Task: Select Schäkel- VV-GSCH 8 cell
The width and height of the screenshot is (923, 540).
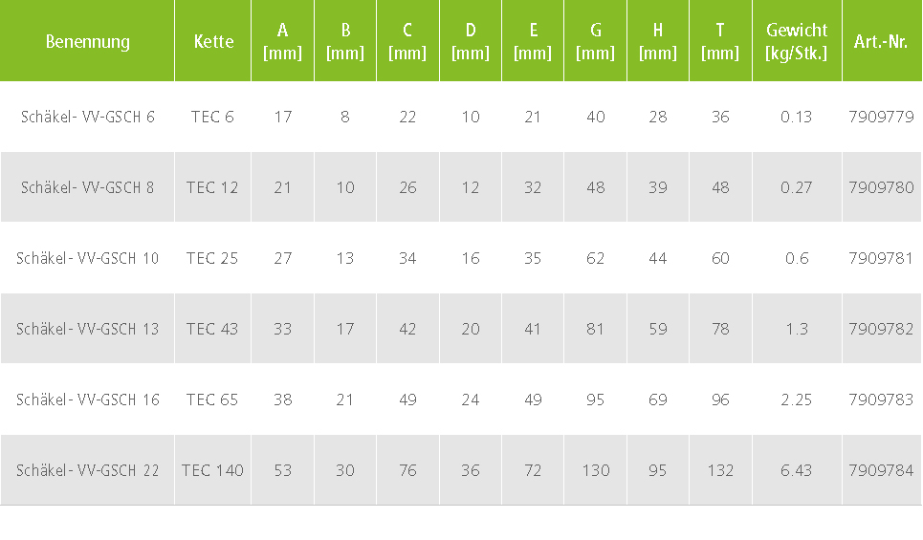Action: tap(88, 187)
